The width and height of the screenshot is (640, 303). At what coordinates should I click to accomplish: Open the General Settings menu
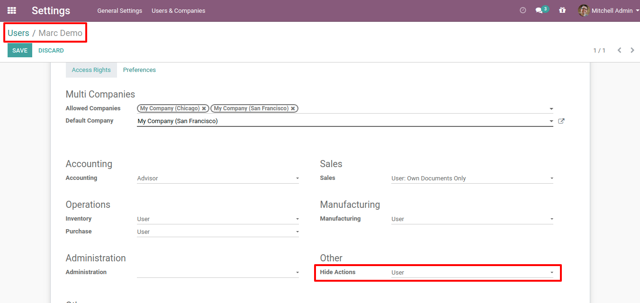[119, 10]
